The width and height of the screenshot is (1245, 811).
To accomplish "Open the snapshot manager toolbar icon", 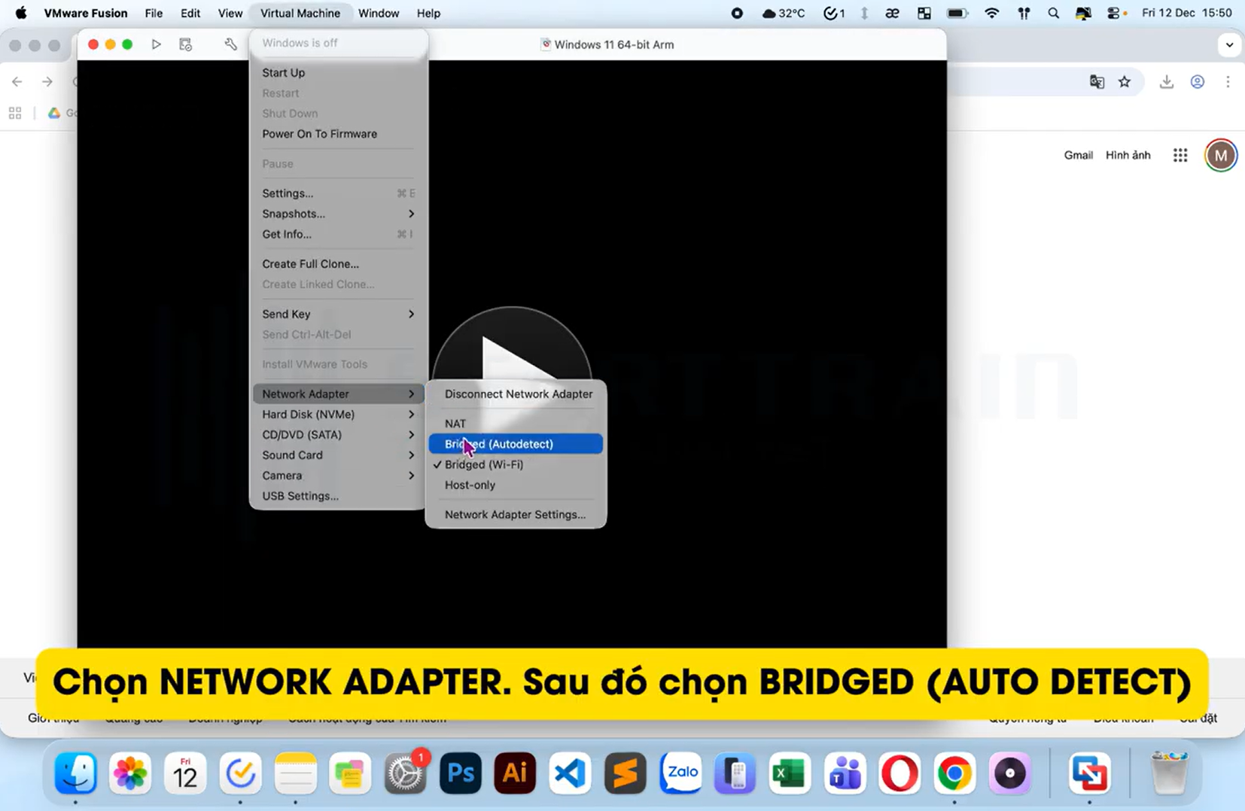I will tap(186, 44).
